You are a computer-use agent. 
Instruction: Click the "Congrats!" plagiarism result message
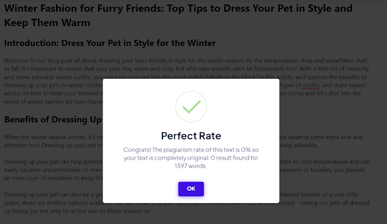(191, 150)
